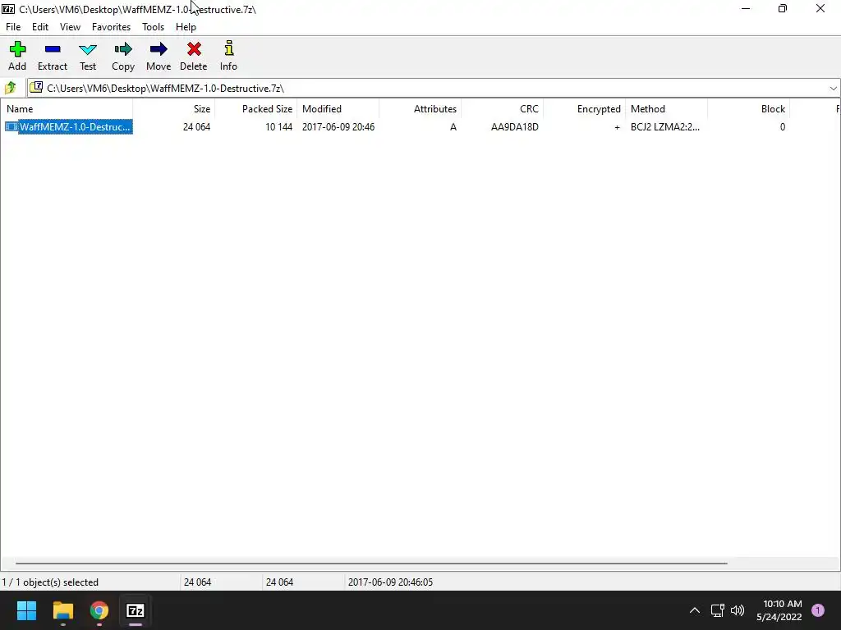Click the red Delete icon
This screenshot has width=841, height=630.
click(194, 49)
